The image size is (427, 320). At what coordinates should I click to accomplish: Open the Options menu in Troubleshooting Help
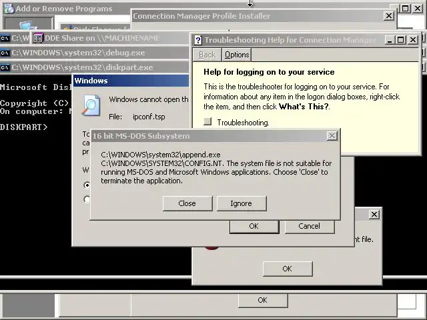point(237,55)
